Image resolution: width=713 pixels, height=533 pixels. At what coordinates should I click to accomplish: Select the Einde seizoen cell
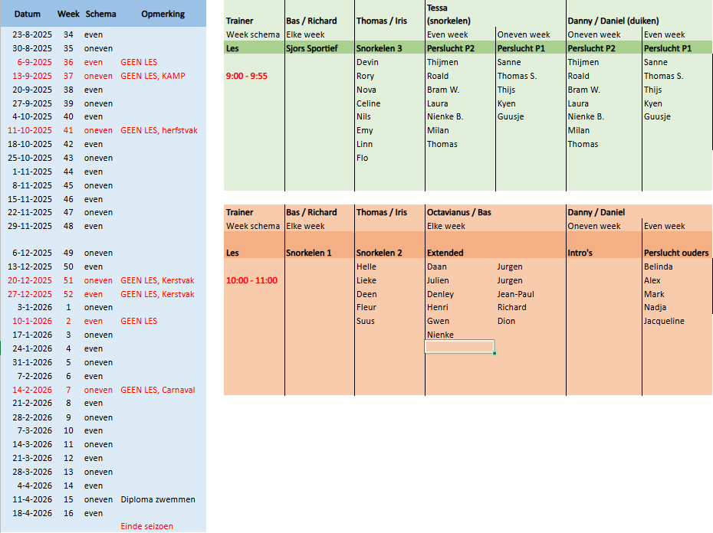click(x=147, y=526)
